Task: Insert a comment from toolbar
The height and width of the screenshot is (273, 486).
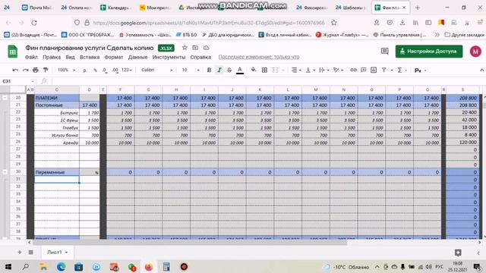Action: (x=364, y=71)
